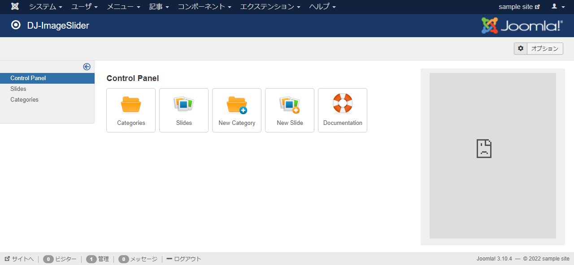Viewport: 574px width, 265px height.
Task: Click the ログアウト link in footer
Action: coord(184,259)
